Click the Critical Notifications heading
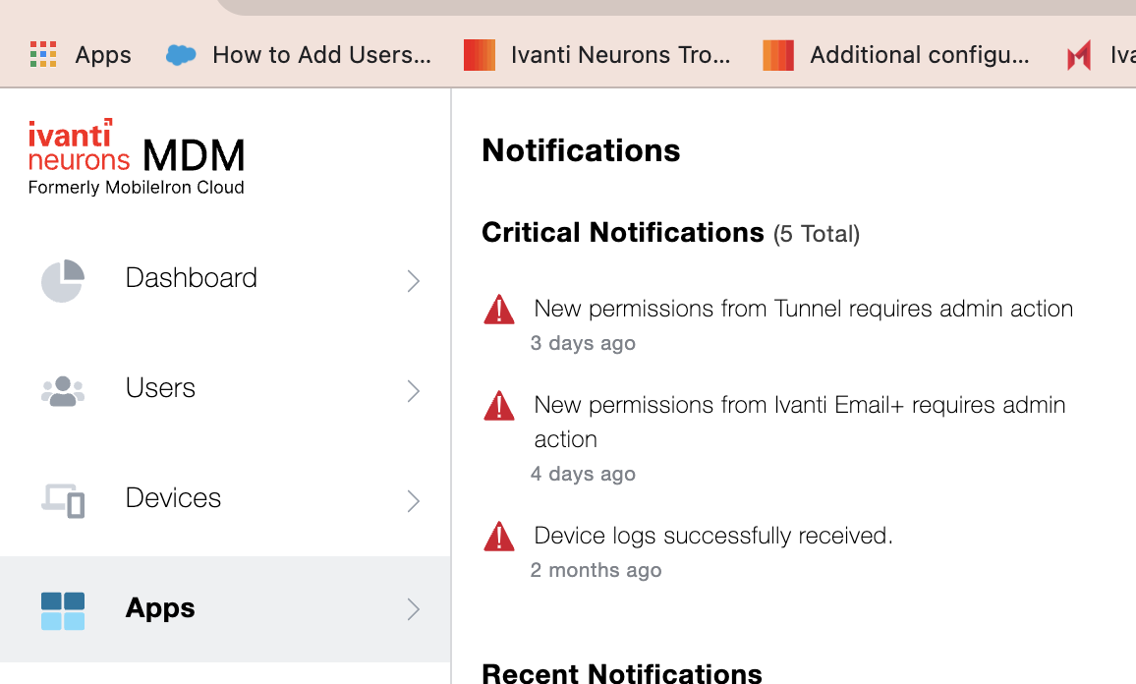1136x684 pixels. click(622, 233)
